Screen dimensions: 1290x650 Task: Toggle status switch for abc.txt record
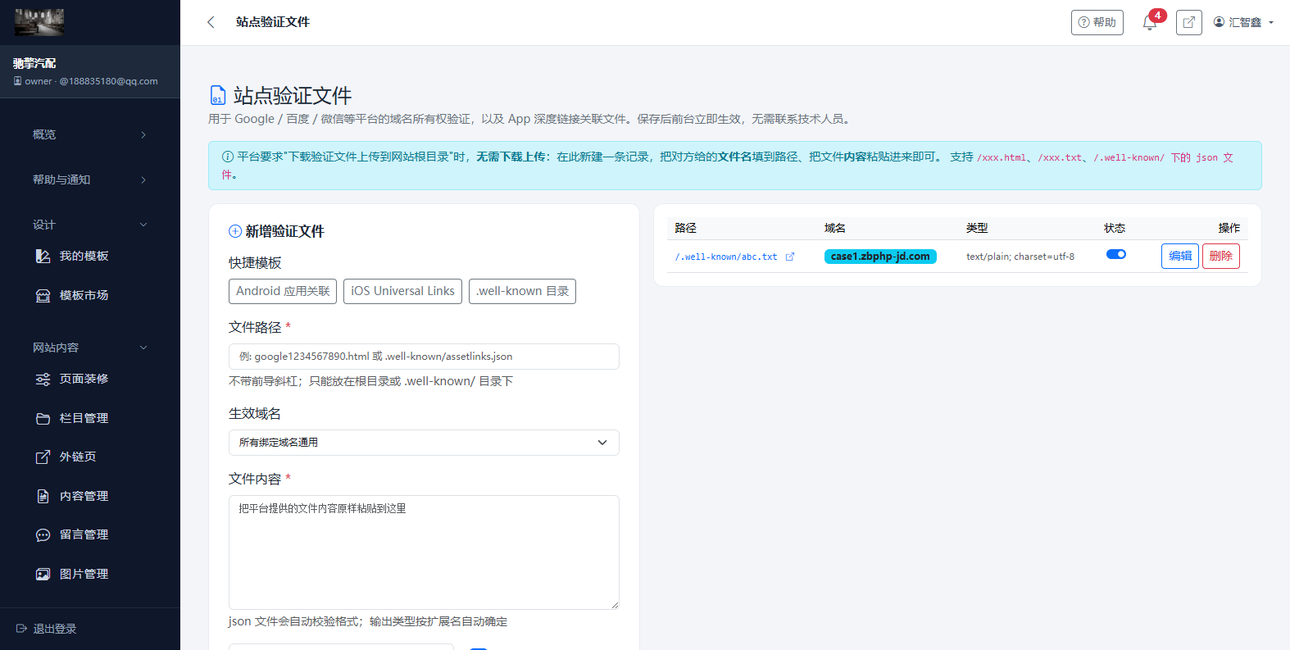click(x=1116, y=254)
